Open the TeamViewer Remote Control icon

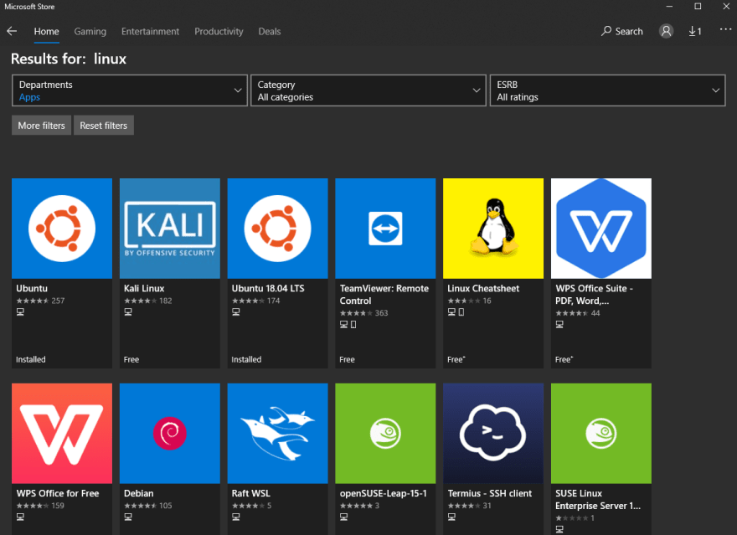[x=385, y=229]
